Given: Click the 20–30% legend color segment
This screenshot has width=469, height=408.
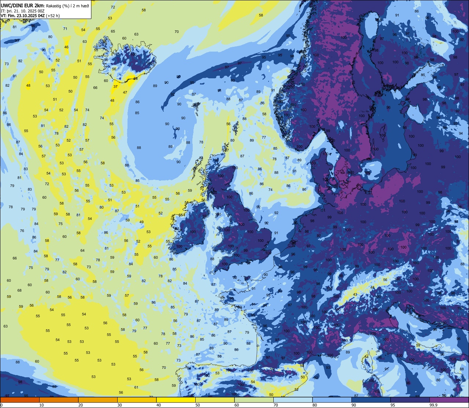Looking at the screenshot, I should point(98,400).
